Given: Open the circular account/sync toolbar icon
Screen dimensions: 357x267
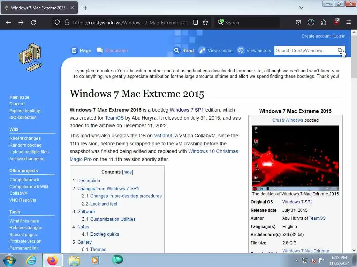Looking at the screenshot, I should [311, 22].
